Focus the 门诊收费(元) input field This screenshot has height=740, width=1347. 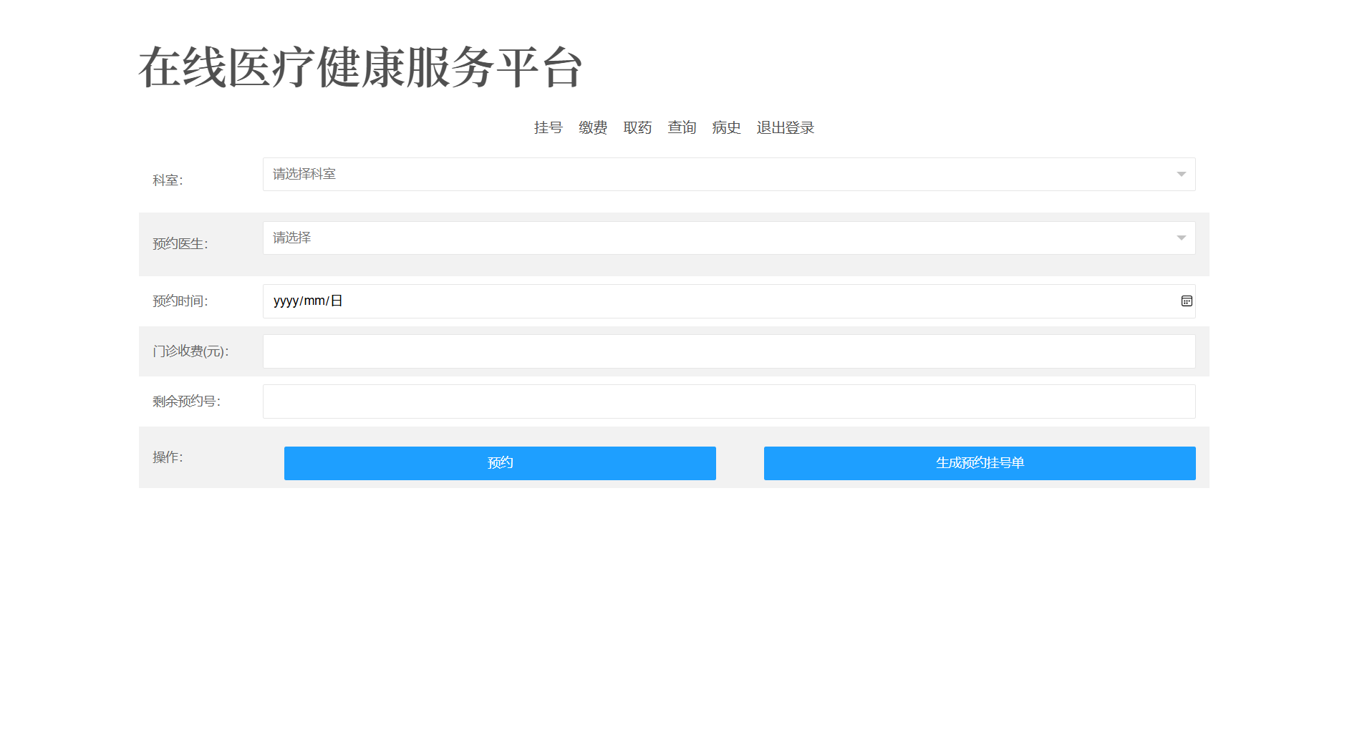pyautogui.click(x=728, y=351)
